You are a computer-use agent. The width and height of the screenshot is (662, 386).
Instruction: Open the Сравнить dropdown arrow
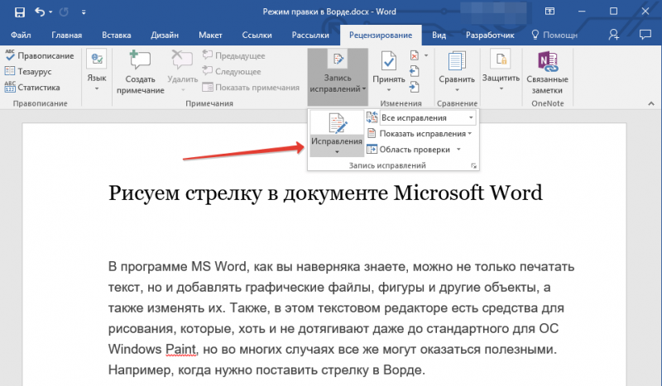click(457, 89)
